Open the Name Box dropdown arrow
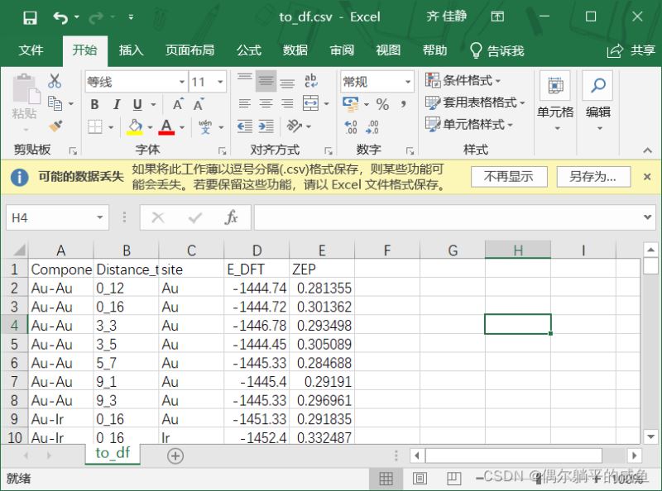Screen dimensions: 662x491 pyautogui.click(x=100, y=217)
